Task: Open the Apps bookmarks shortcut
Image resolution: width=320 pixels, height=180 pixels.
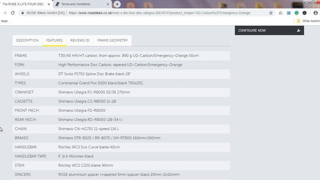Action: click(4, 21)
